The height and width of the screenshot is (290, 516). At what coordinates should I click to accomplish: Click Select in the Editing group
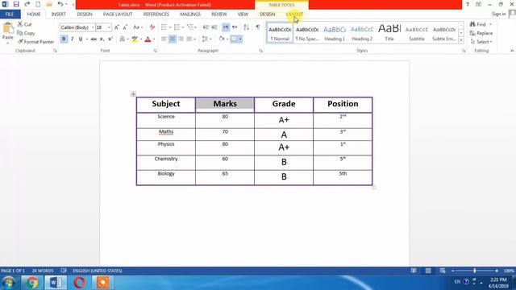(x=481, y=42)
